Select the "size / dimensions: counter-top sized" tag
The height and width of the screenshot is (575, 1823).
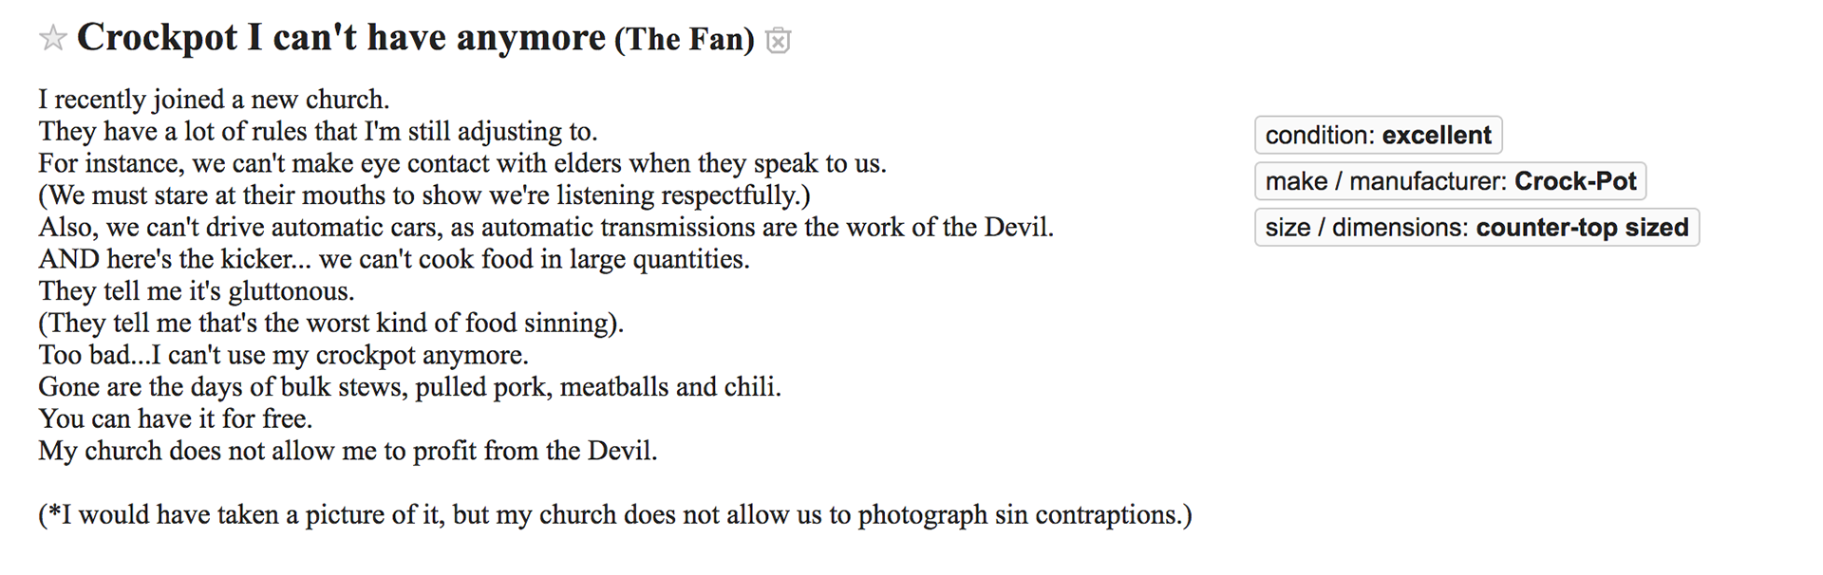1477,228
